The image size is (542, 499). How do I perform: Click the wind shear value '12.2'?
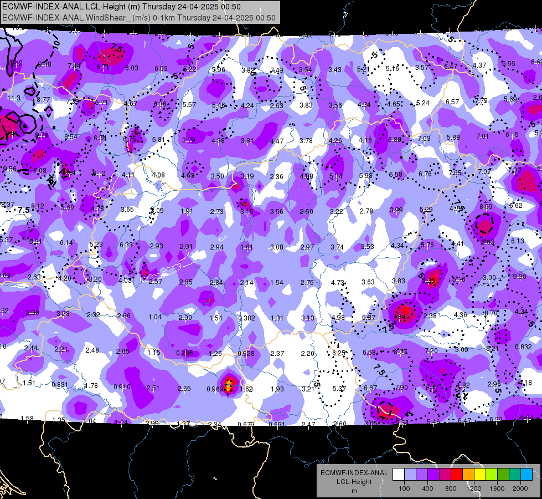pos(16,63)
